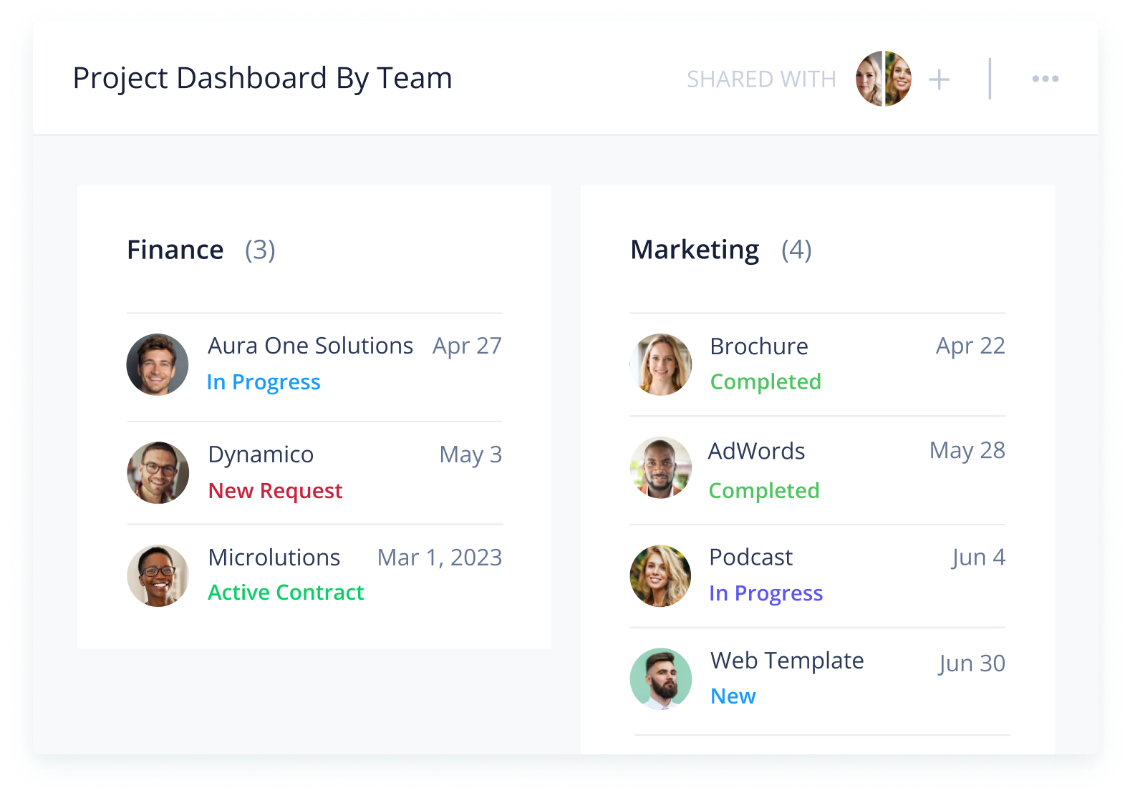Screen dimensions: 1130x798
Task: Click the In Progress status of Aura One Solutions
Action: click(264, 382)
